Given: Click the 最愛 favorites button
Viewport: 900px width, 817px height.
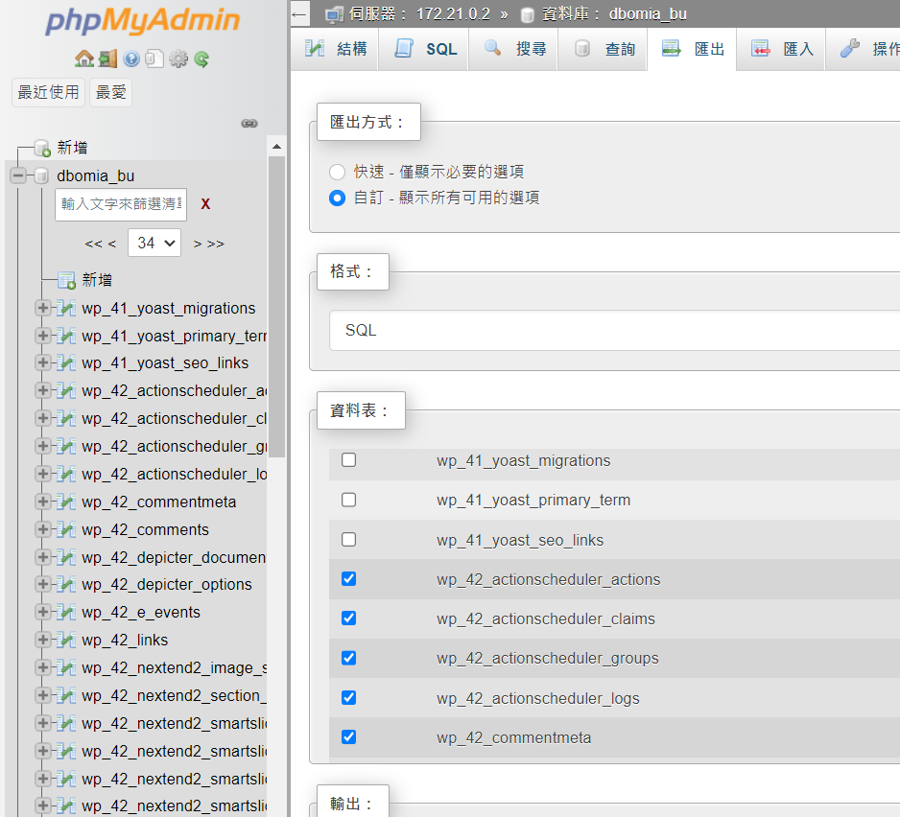Looking at the screenshot, I should [111, 92].
